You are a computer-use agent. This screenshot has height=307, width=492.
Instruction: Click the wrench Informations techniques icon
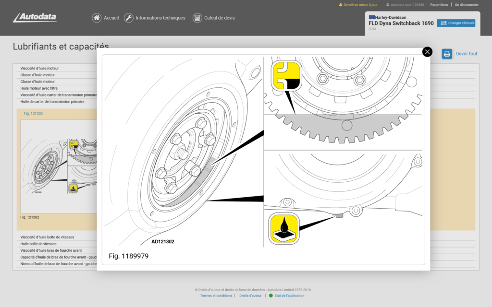[129, 18]
